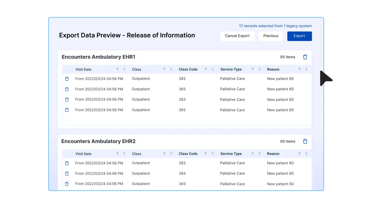Sort EHR1 table by Class Code
This screenshot has height=208, width=370.
pyautogui.click(x=212, y=69)
